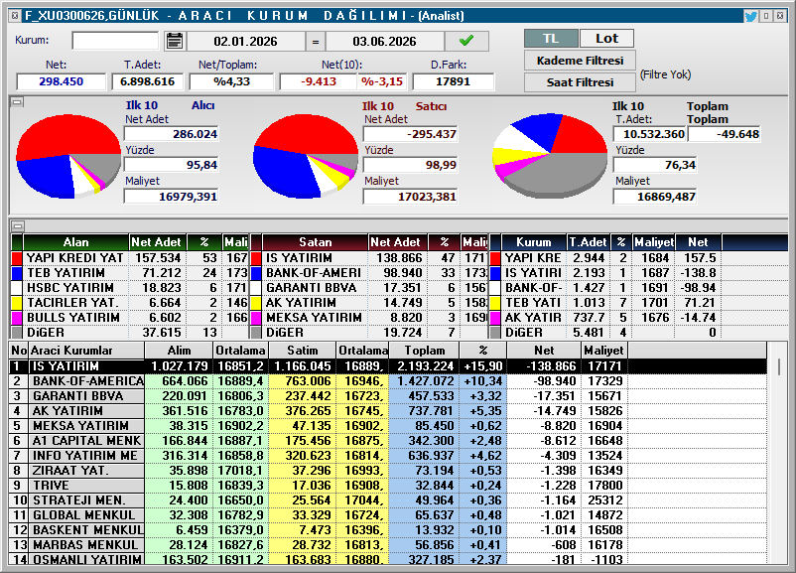Screen dimensions: 796x573
Task: Select the OSMANLI YATIRIM row
Action: coord(387,559)
